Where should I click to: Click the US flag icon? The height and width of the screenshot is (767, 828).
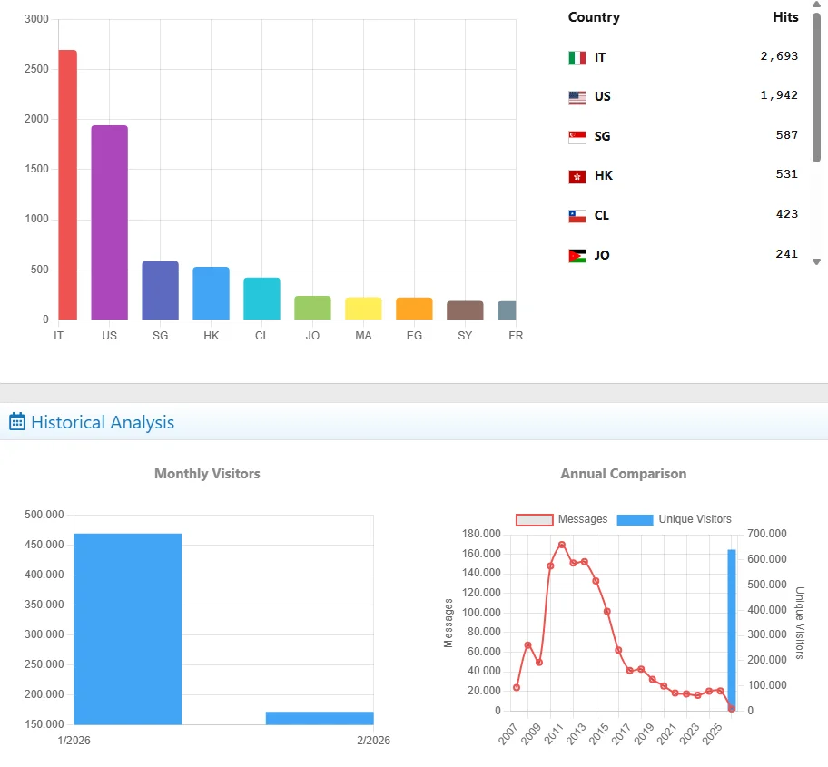click(577, 97)
